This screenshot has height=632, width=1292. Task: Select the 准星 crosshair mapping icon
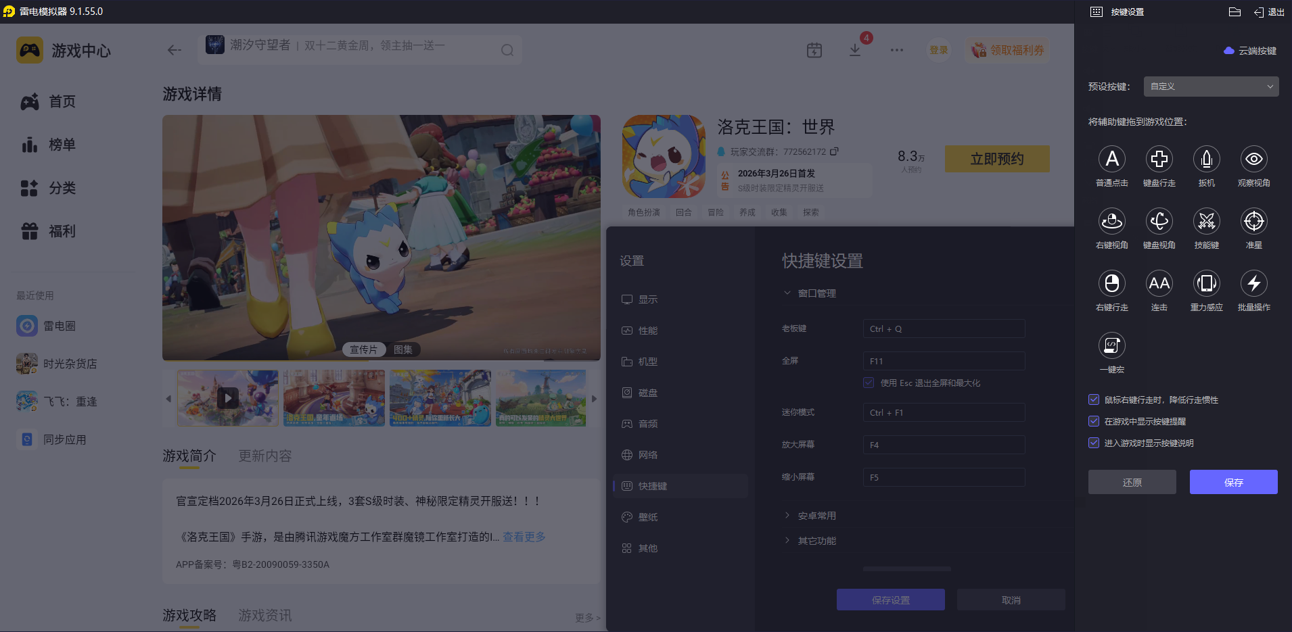click(1253, 222)
